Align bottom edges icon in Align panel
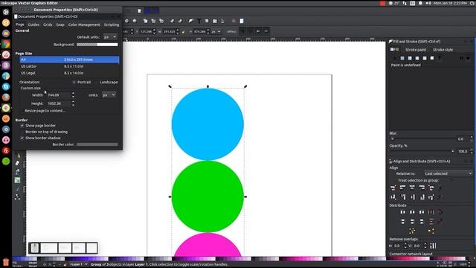 (x=422, y=197)
